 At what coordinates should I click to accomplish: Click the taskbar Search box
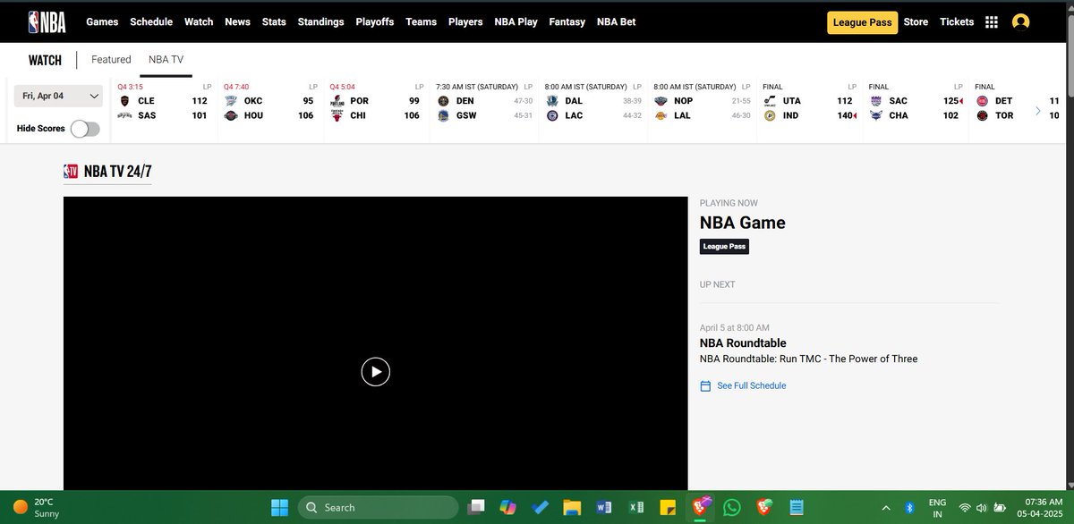[378, 507]
